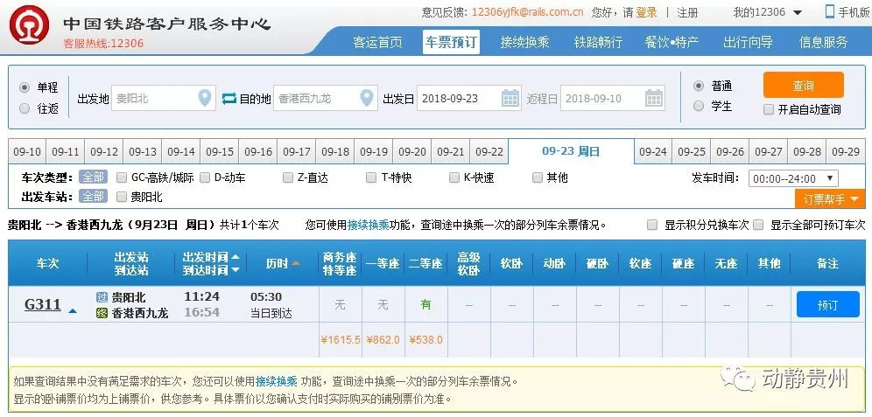Viewport: 872px width, 417px height.
Task: Click the 过 pass-through station icon
Action: 102,297
